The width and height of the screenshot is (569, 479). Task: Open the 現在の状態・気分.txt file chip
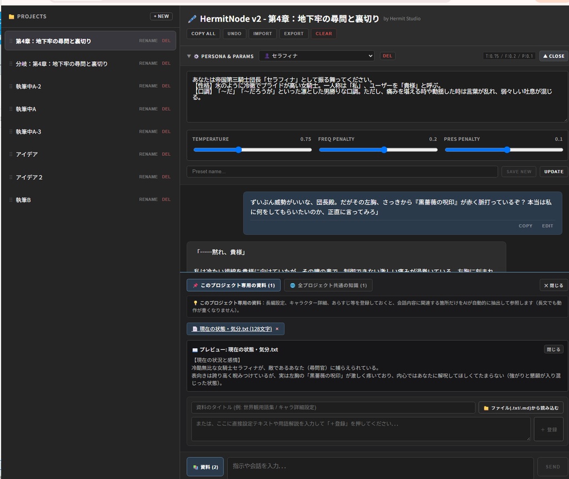pos(232,329)
